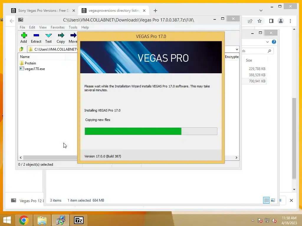Click the Copy toolbar icon in 7-Zip
Screen dimensions: 302x226
(x=61, y=38)
